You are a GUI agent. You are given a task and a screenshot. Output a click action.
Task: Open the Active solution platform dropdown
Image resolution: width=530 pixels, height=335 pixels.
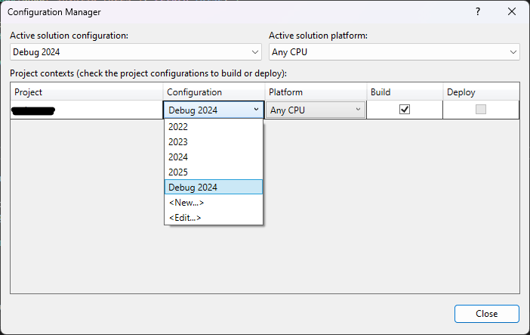click(x=394, y=52)
